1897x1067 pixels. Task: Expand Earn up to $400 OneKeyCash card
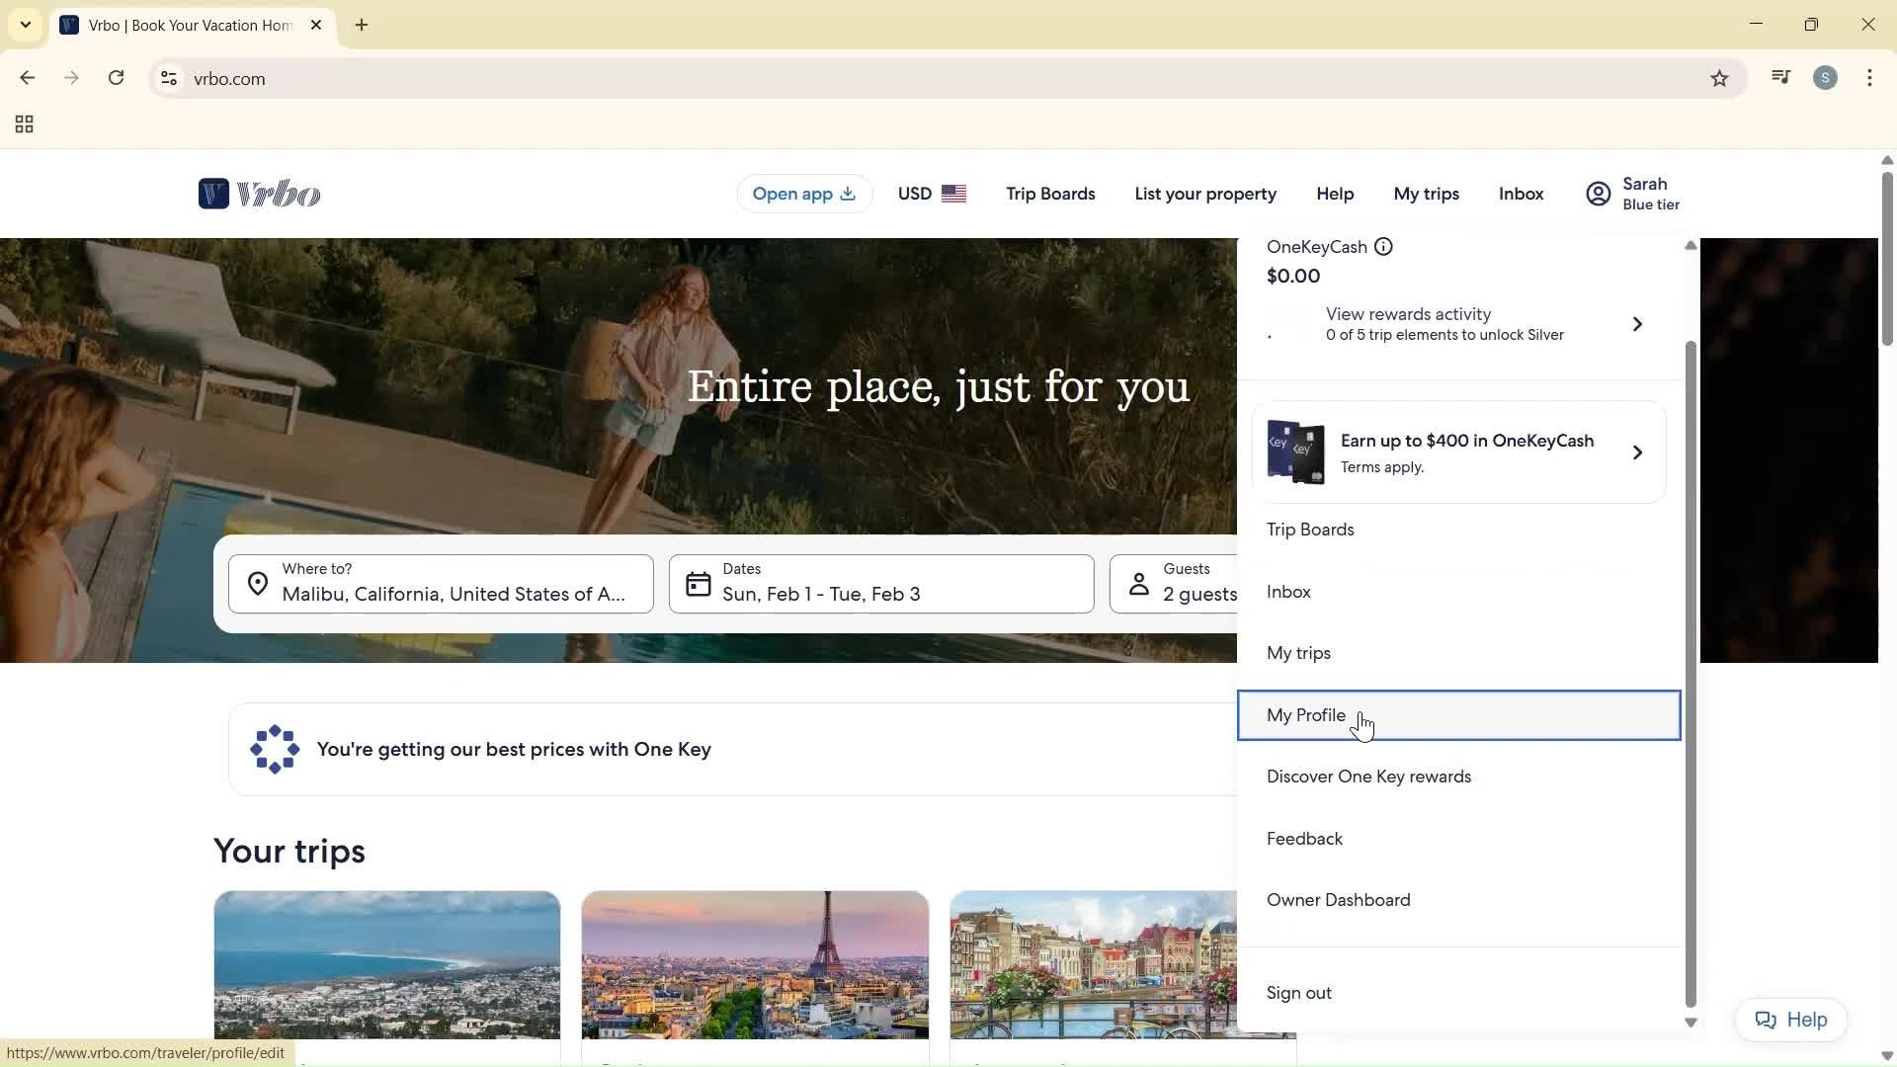(1637, 452)
